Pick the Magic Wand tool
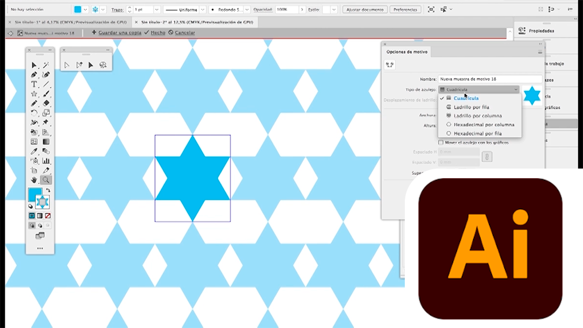This screenshot has height=328, width=583. [x=46, y=65]
